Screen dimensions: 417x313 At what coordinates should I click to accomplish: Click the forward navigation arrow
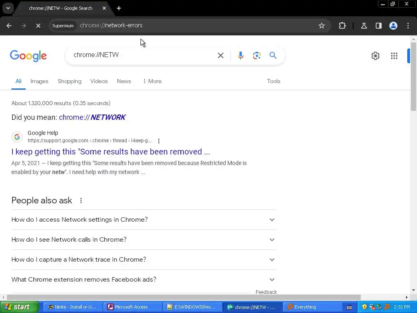click(24, 26)
